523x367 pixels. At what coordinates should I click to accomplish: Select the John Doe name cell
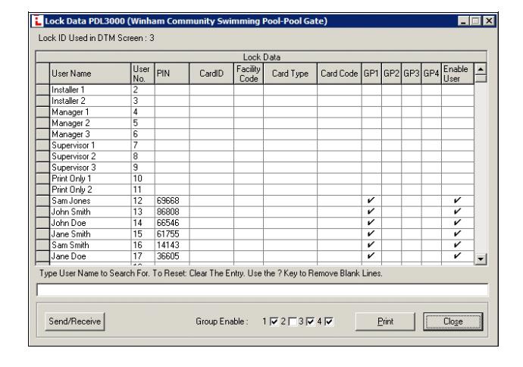pos(90,222)
